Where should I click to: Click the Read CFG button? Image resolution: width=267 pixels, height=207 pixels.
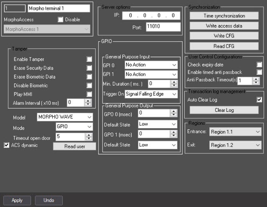pos(224,46)
